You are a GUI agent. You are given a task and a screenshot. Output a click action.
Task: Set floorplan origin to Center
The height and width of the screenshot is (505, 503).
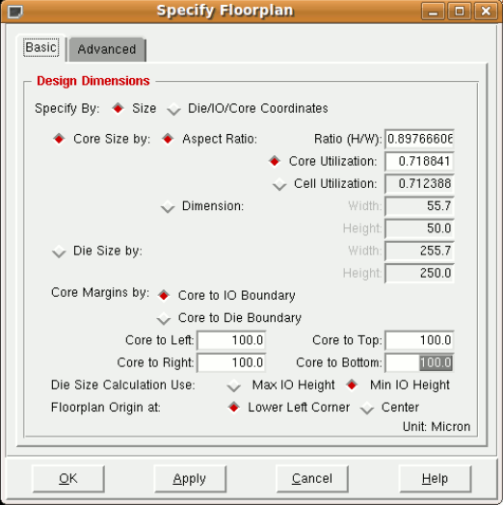coord(367,408)
